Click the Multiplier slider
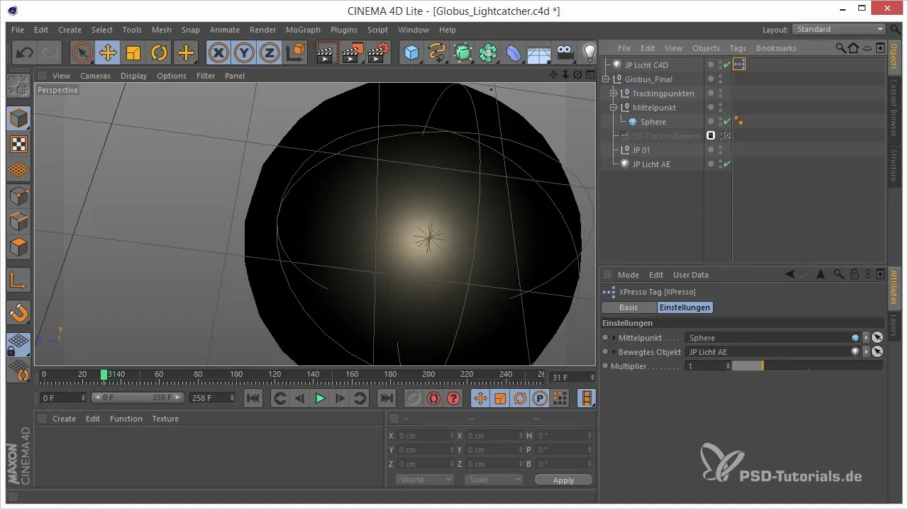 807,366
